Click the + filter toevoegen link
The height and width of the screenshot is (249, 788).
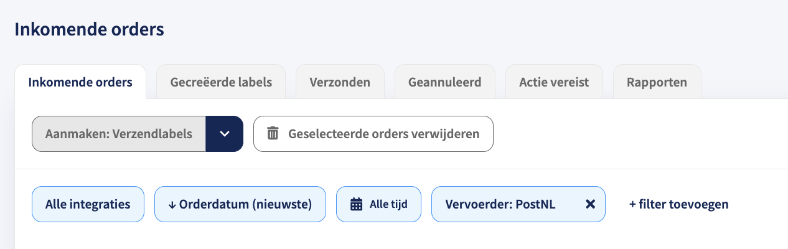pos(678,204)
